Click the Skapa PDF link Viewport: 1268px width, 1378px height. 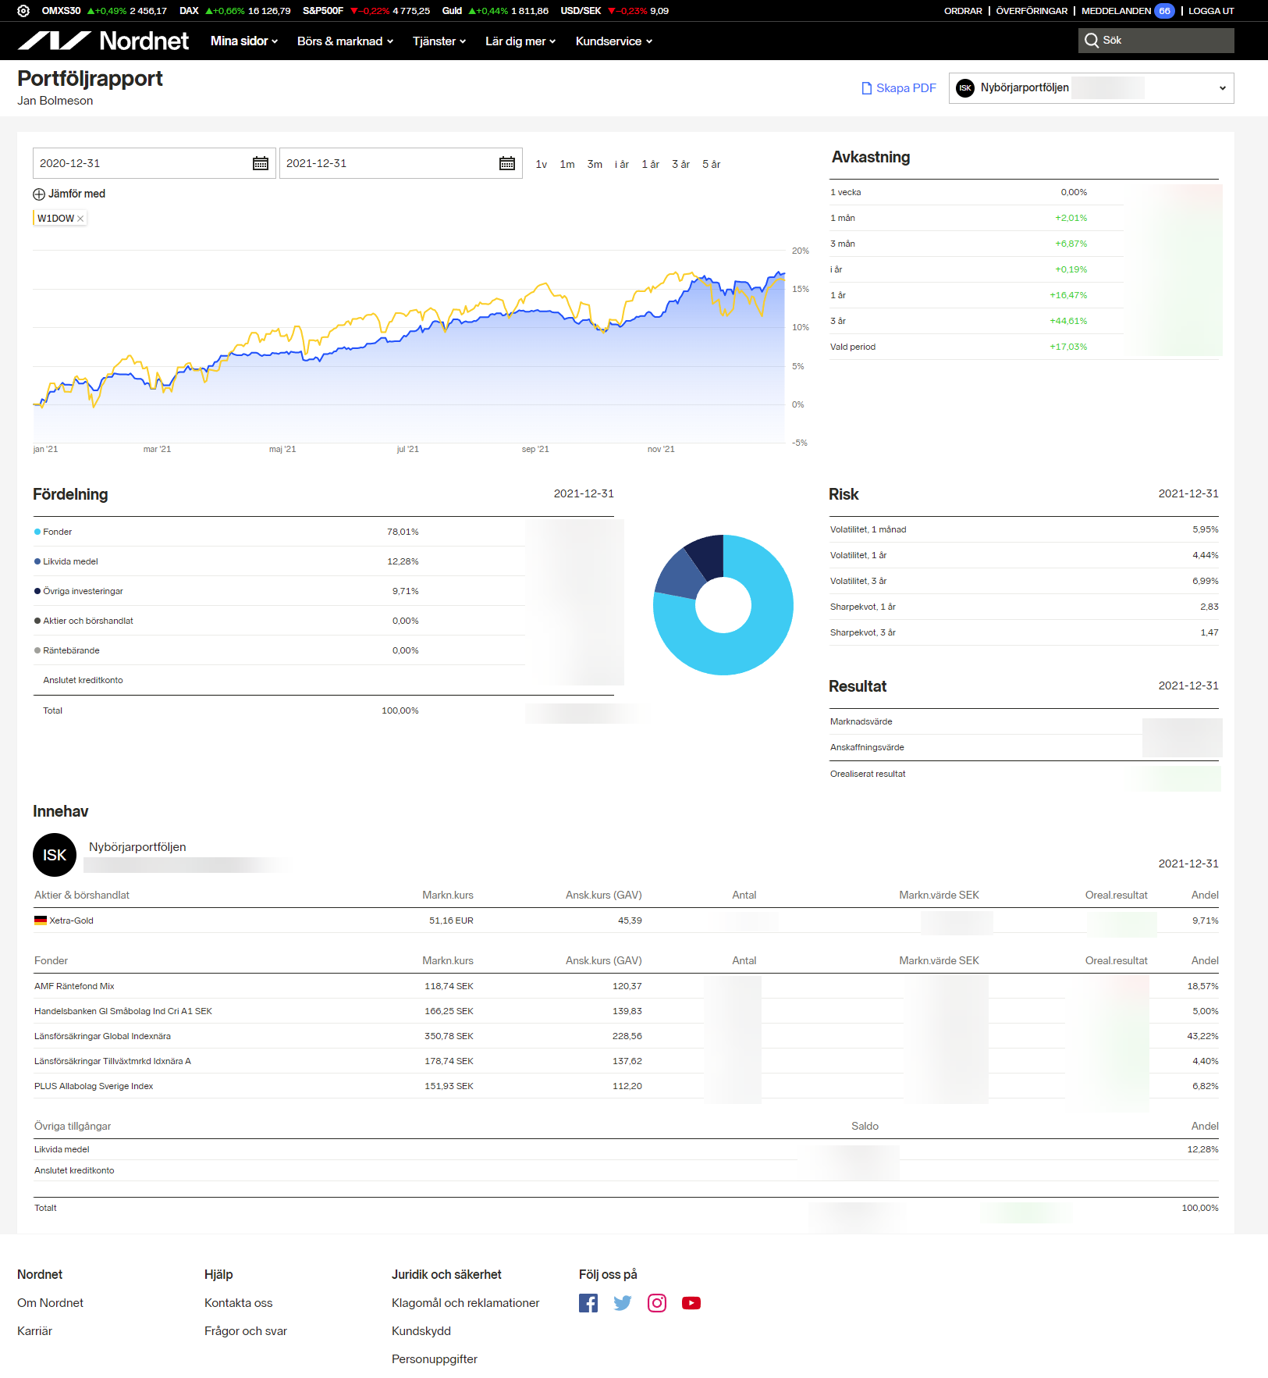(899, 88)
